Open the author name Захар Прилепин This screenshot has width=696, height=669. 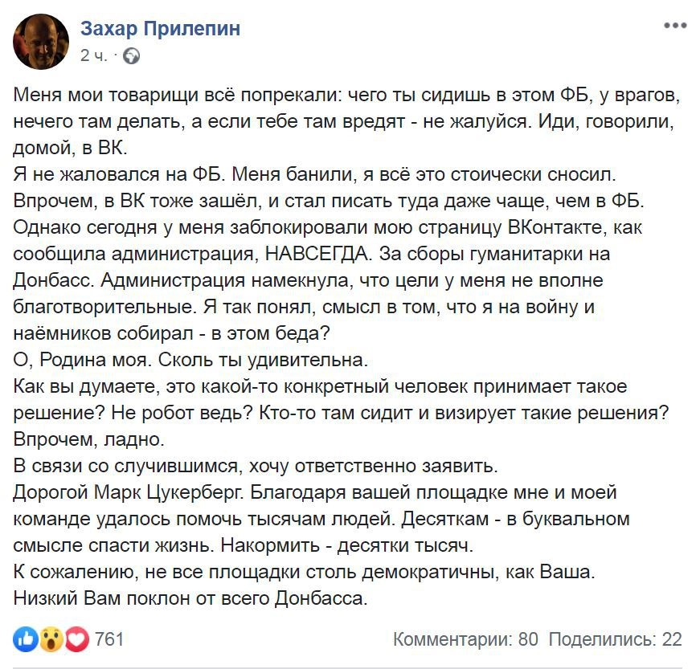coord(160,30)
